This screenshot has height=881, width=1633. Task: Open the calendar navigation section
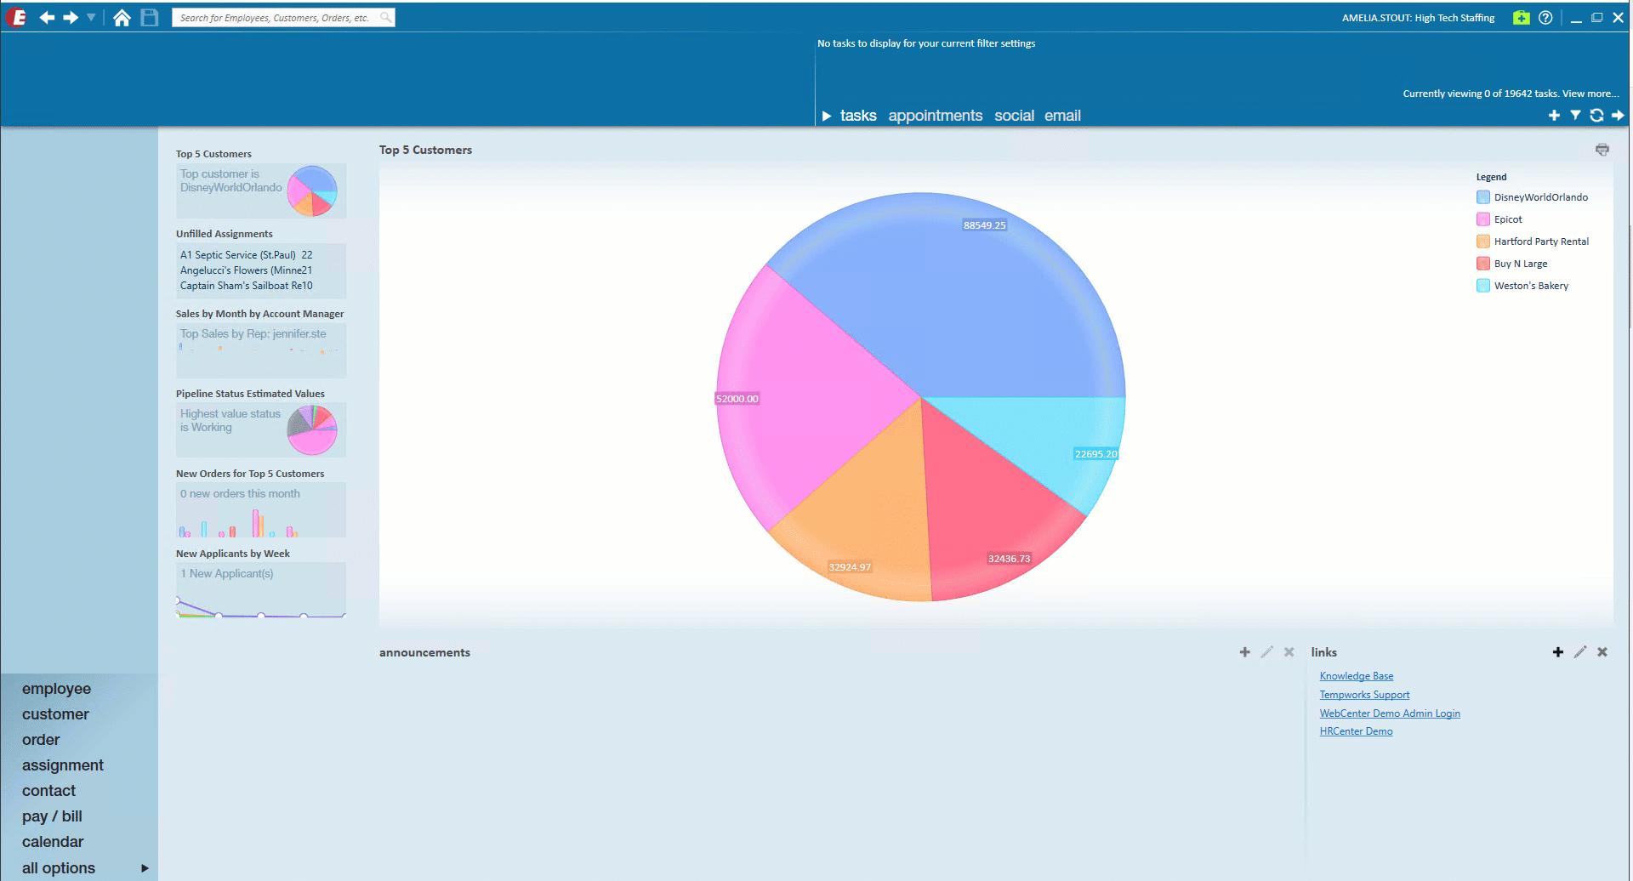[53, 842]
